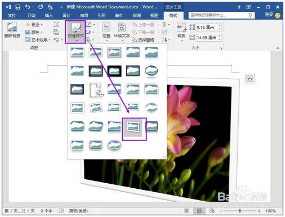Screen dimensions: 285x217
Task: Decrease the picture width 14.65 厘米 spinner
Action: pyautogui.click(x=219, y=39)
